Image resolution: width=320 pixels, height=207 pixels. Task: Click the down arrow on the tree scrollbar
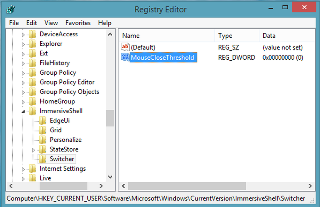click(x=110, y=177)
